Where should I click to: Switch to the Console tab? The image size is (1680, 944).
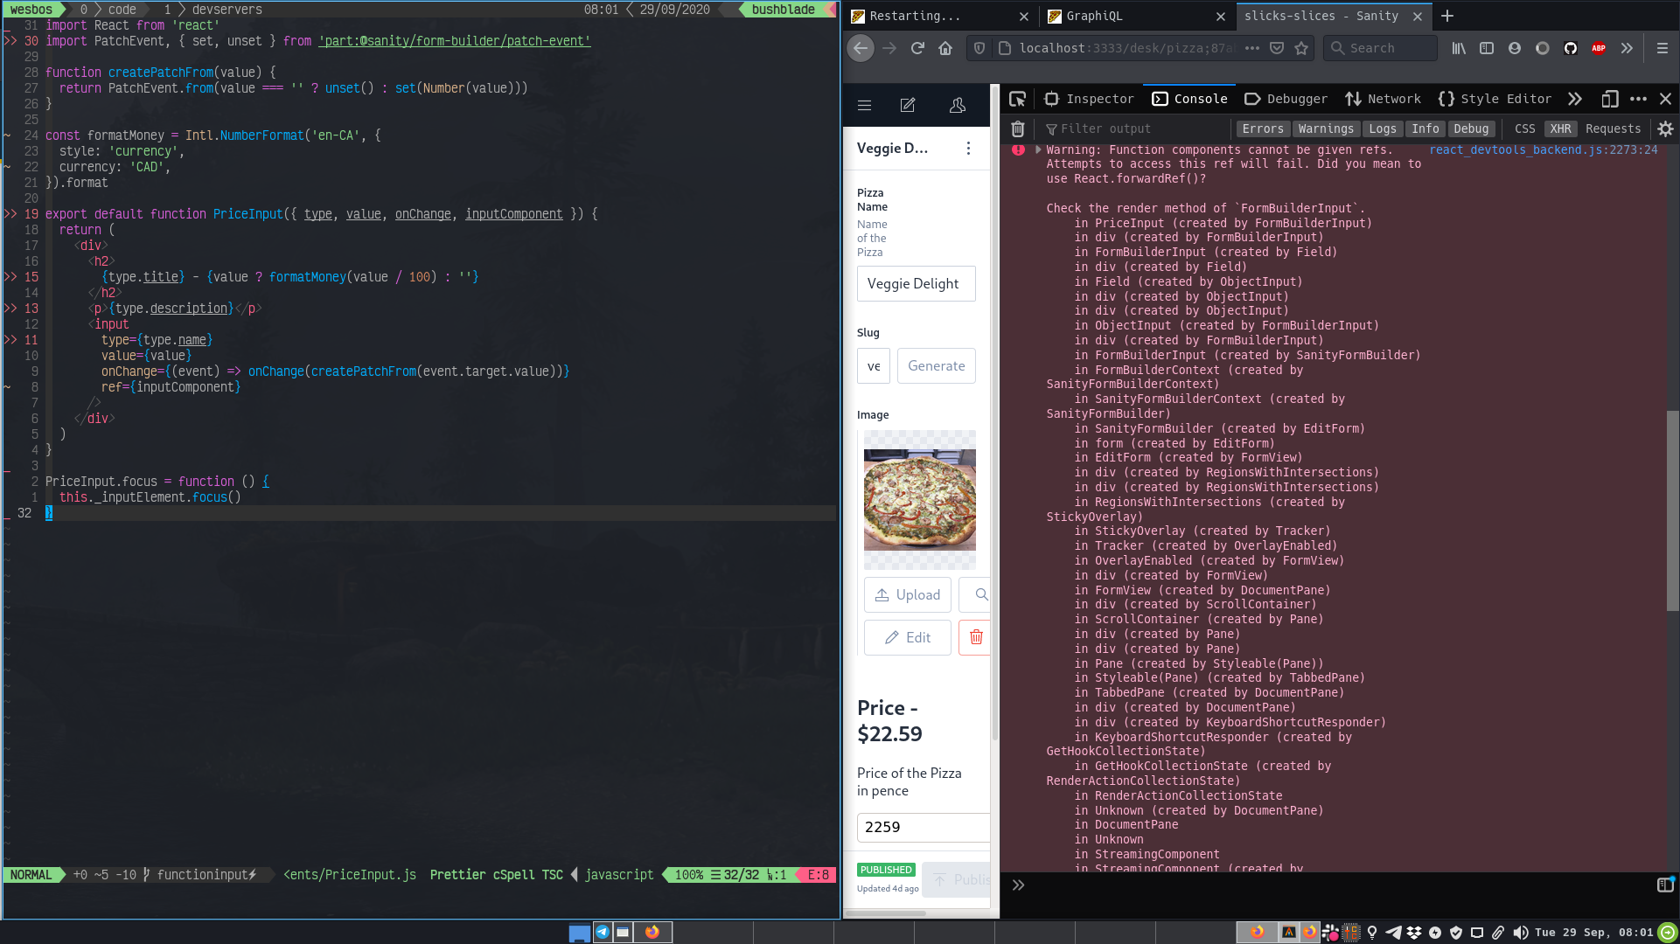(1190, 99)
